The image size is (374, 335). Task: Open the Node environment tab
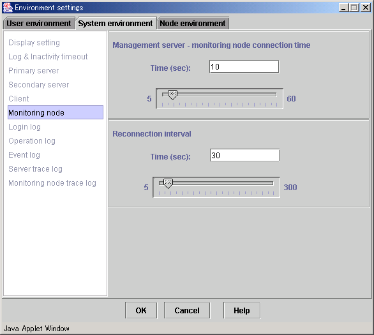pos(193,24)
